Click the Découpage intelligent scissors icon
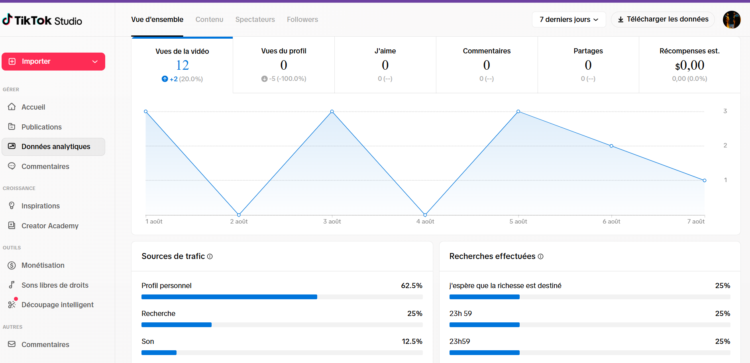Screen dimensions: 750x363 (x=12, y=304)
